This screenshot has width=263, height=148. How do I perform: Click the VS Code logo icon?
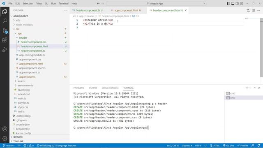[x=3, y=3]
